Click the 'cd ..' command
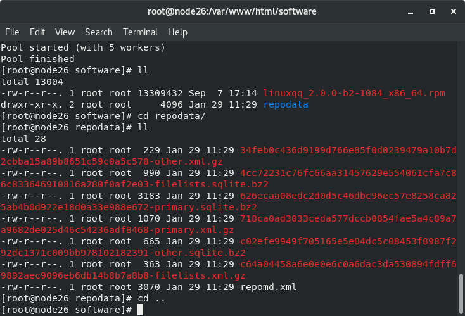 point(151,298)
